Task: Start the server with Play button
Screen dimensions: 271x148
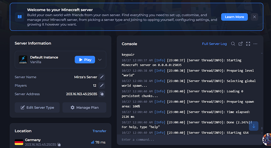Action: (85, 60)
